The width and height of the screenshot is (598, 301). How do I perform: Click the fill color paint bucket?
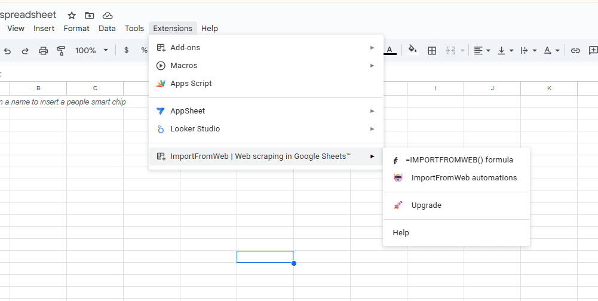click(x=412, y=51)
